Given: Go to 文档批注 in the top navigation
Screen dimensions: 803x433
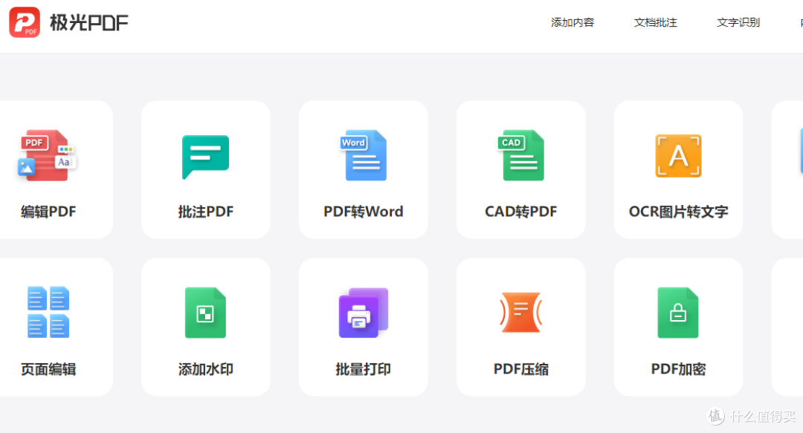Looking at the screenshot, I should coord(655,22).
